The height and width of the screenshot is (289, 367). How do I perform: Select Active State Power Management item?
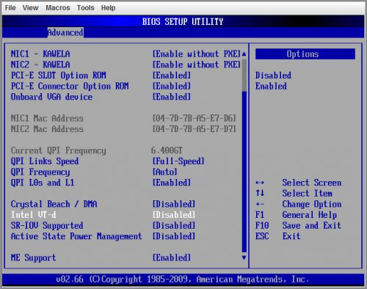point(76,236)
